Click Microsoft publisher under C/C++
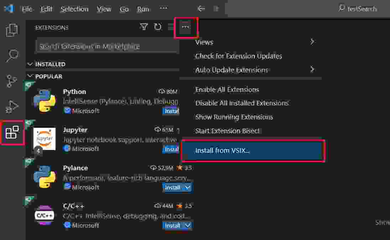 coord(85,225)
